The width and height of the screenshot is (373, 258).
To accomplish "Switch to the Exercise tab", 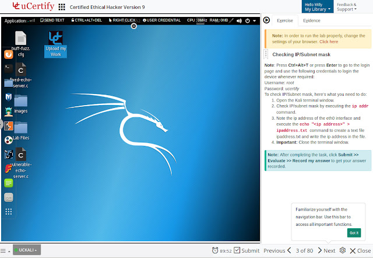I will 285,20.
